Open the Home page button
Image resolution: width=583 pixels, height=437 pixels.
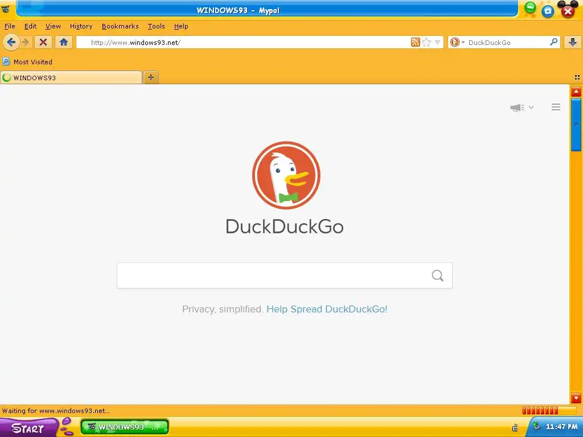pos(64,42)
